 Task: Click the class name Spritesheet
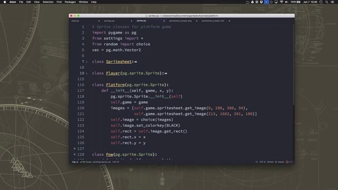119,62
